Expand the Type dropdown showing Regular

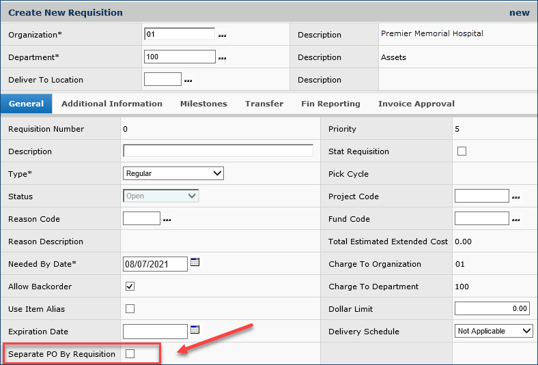coord(173,174)
